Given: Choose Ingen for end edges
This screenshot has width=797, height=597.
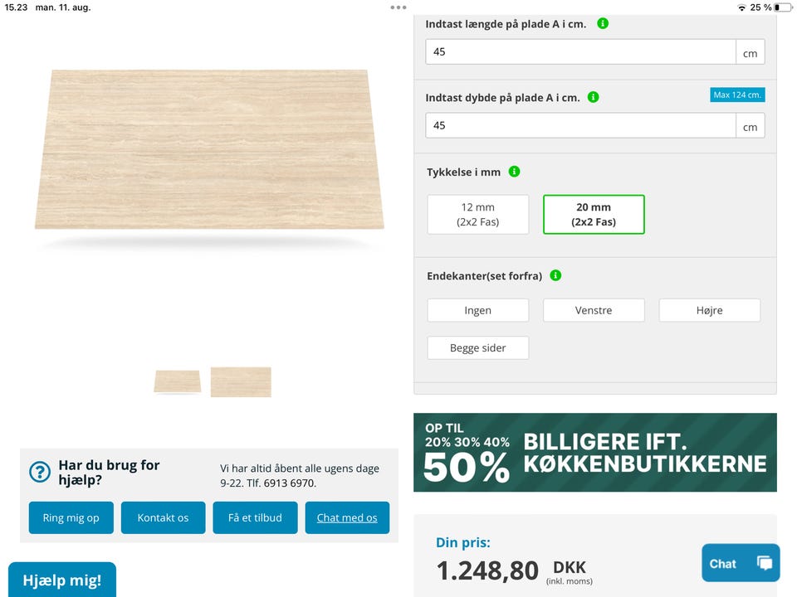Looking at the screenshot, I should point(477,310).
